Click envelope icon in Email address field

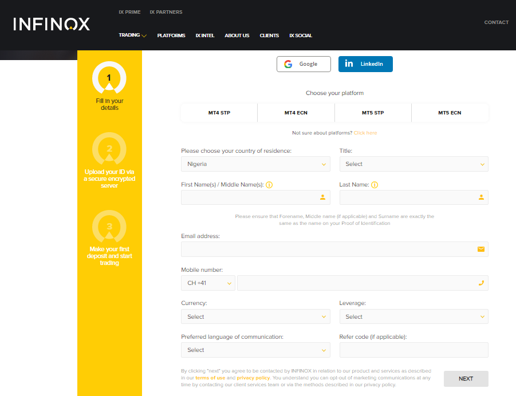tap(481, 250)
